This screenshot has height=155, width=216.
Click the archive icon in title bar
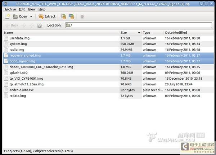5,4
